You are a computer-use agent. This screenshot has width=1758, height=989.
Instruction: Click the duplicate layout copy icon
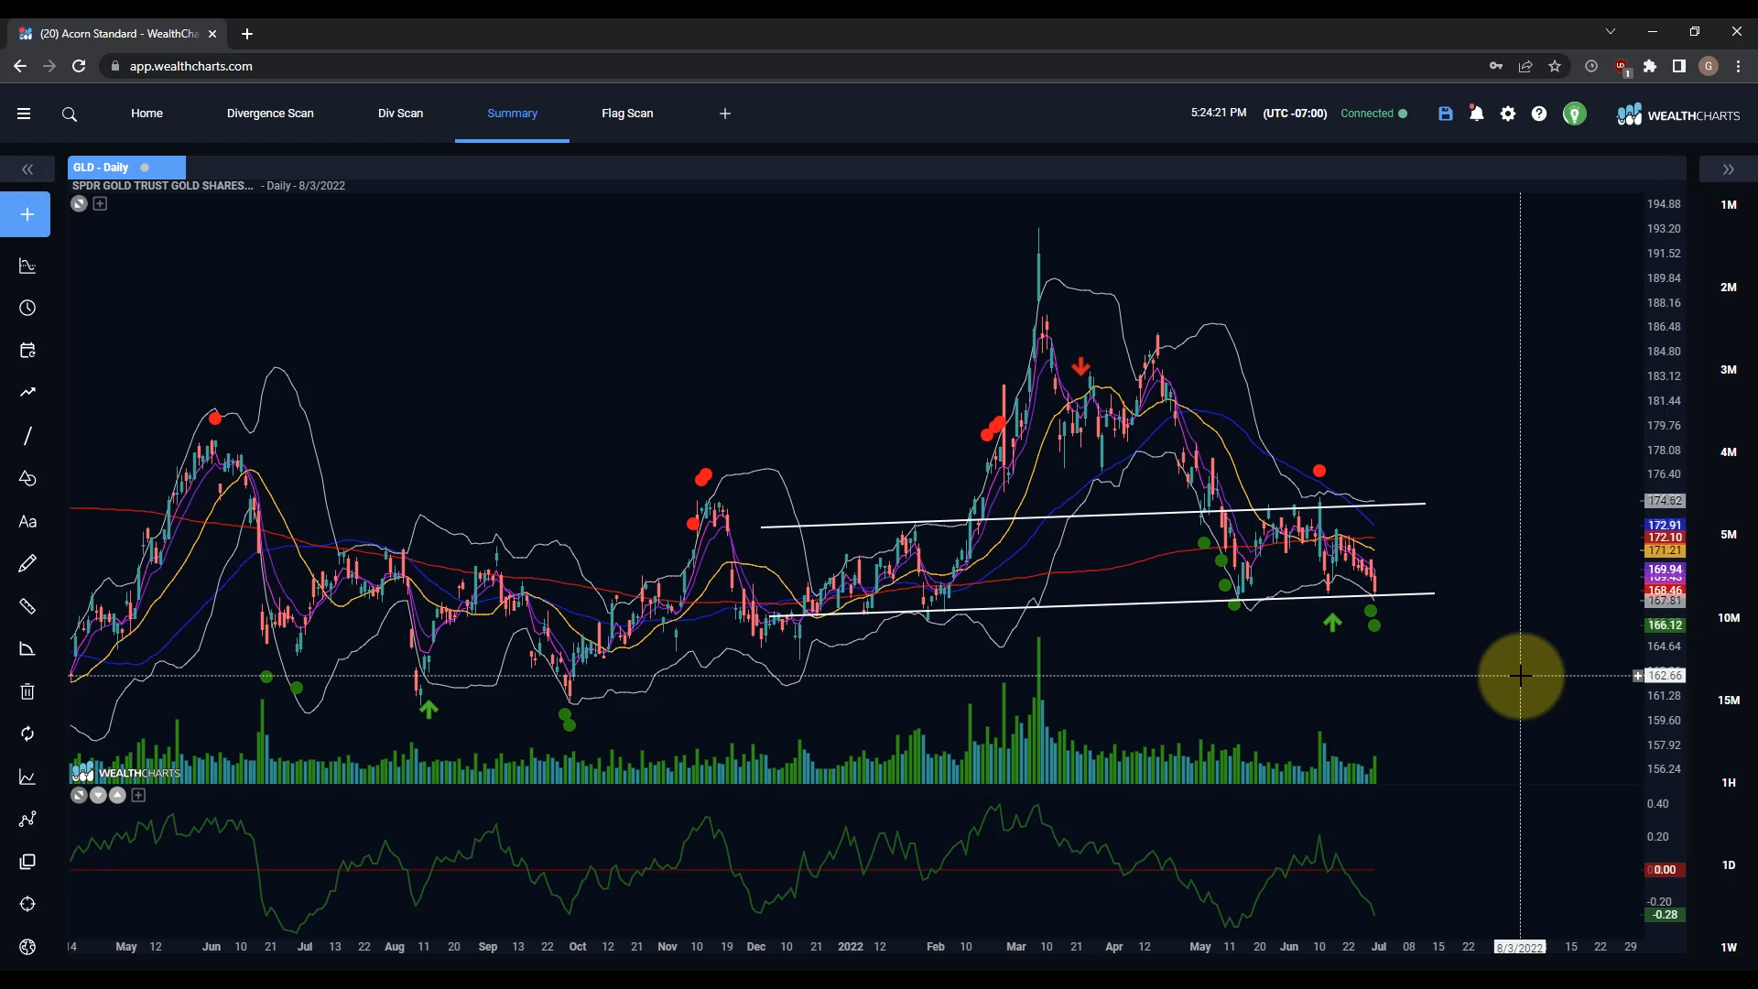pos(27,862)
